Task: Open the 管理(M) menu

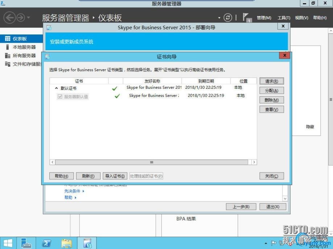Action: click(x=264, y=18)
